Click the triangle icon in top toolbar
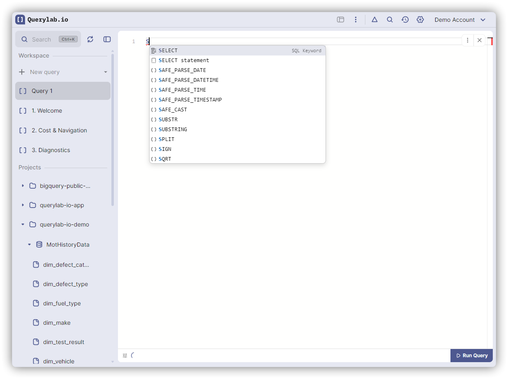Screen dimensions: 508x379 click(x=374, y=20)
